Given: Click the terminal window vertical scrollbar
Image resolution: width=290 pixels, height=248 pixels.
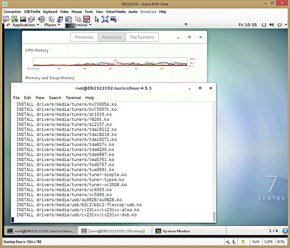Looking at the screenshot, I should [214, 216].
